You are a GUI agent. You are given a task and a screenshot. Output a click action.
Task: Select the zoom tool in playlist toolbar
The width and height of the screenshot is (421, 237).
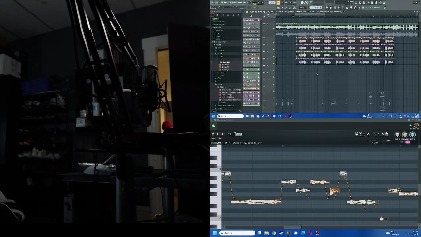(269, 12)
